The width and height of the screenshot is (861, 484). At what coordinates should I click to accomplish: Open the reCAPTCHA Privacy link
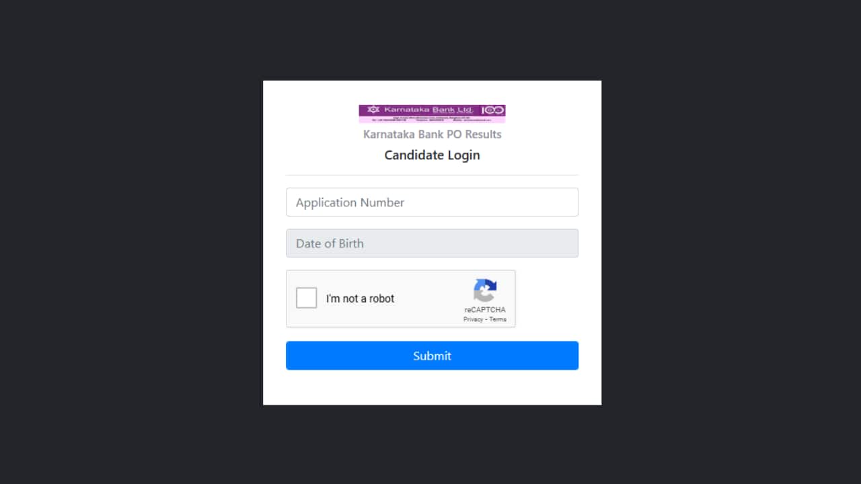(x=473, y=319)
